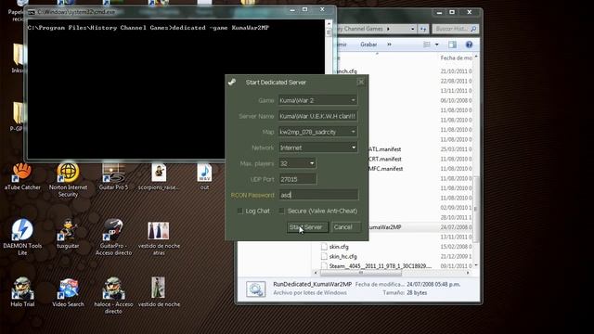Select the skin_hc.cfg file name
594x334 pixels.
tap(342, 256)
